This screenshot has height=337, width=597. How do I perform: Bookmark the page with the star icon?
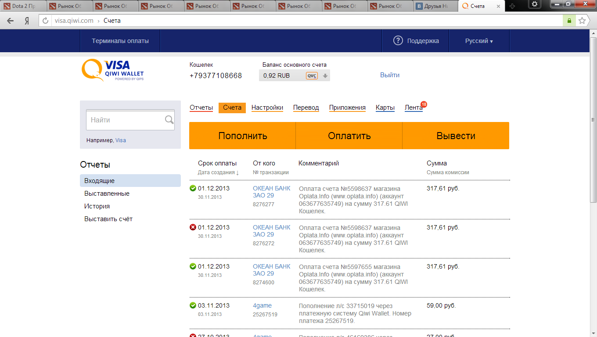tap(582, 21)
